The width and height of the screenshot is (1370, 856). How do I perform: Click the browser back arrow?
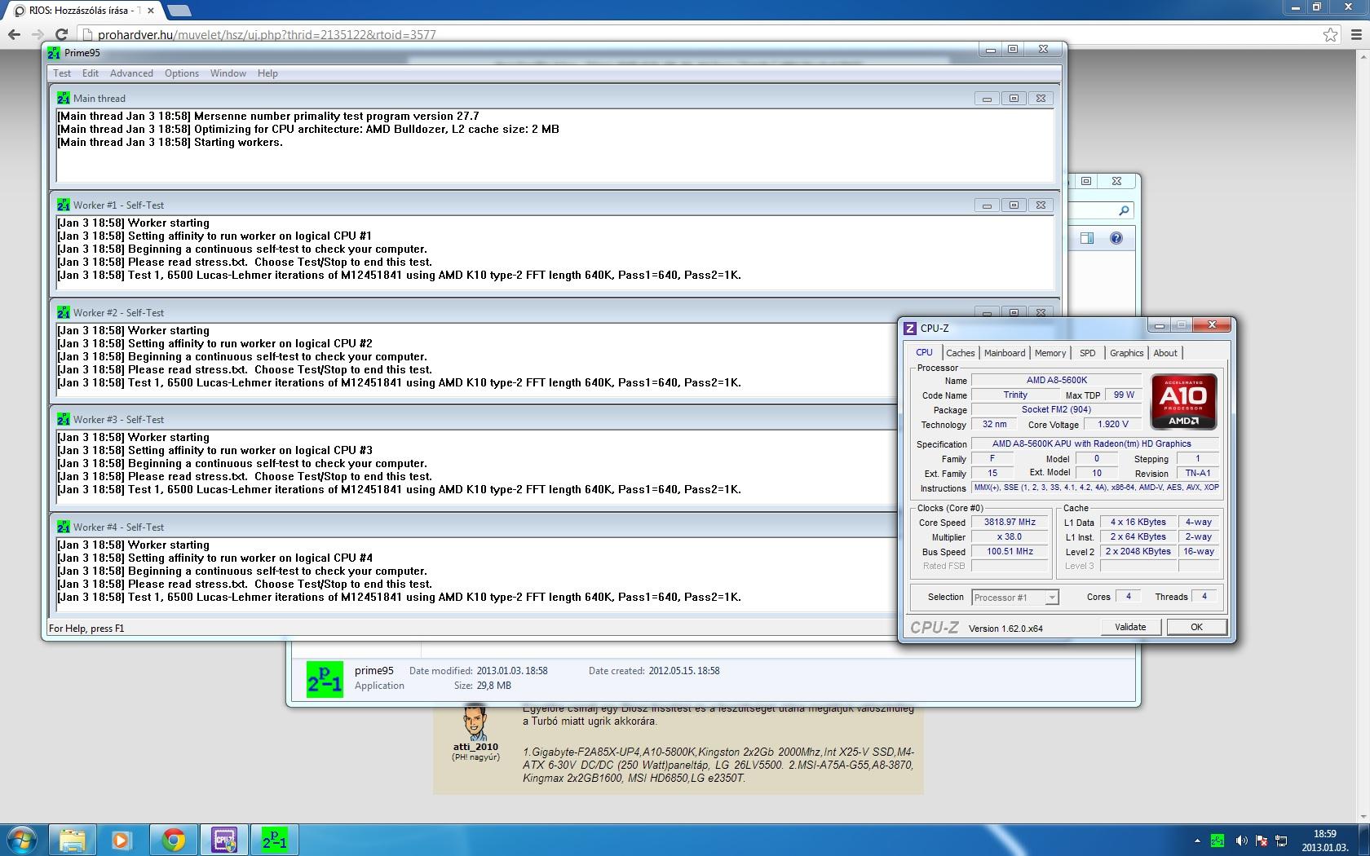point(14,34)
